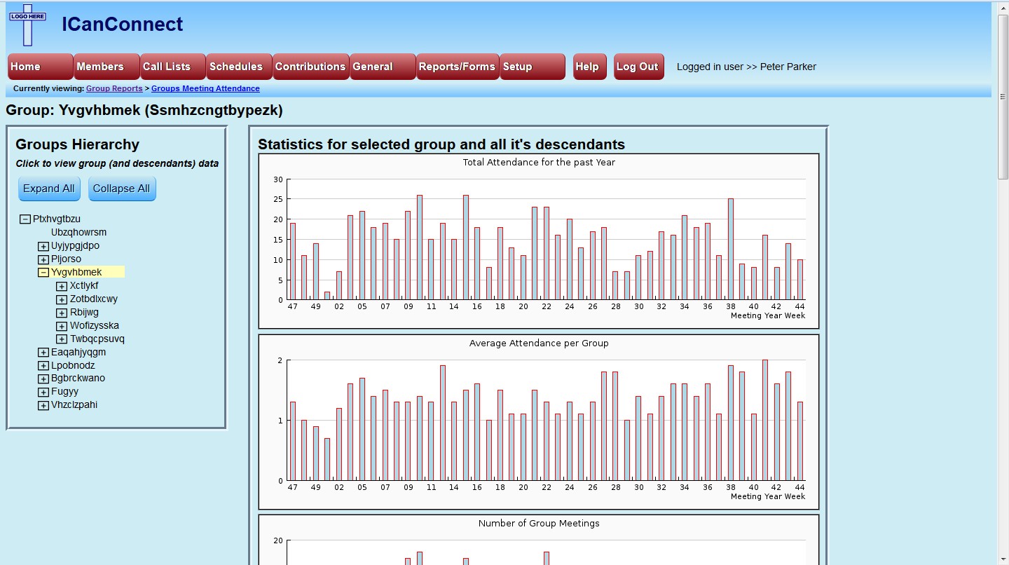Expand the Wofizysska subgroup
The width and height of the screenshot is (1009, 565).
(x=62, y=326)
